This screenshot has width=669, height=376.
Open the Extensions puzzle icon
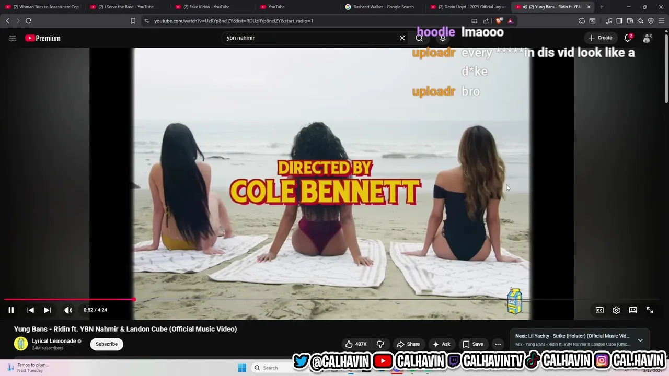[x=582, y=21]
